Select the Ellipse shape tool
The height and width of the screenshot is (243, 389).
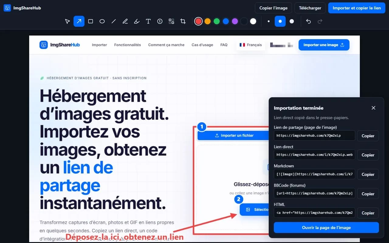[102, 21]
